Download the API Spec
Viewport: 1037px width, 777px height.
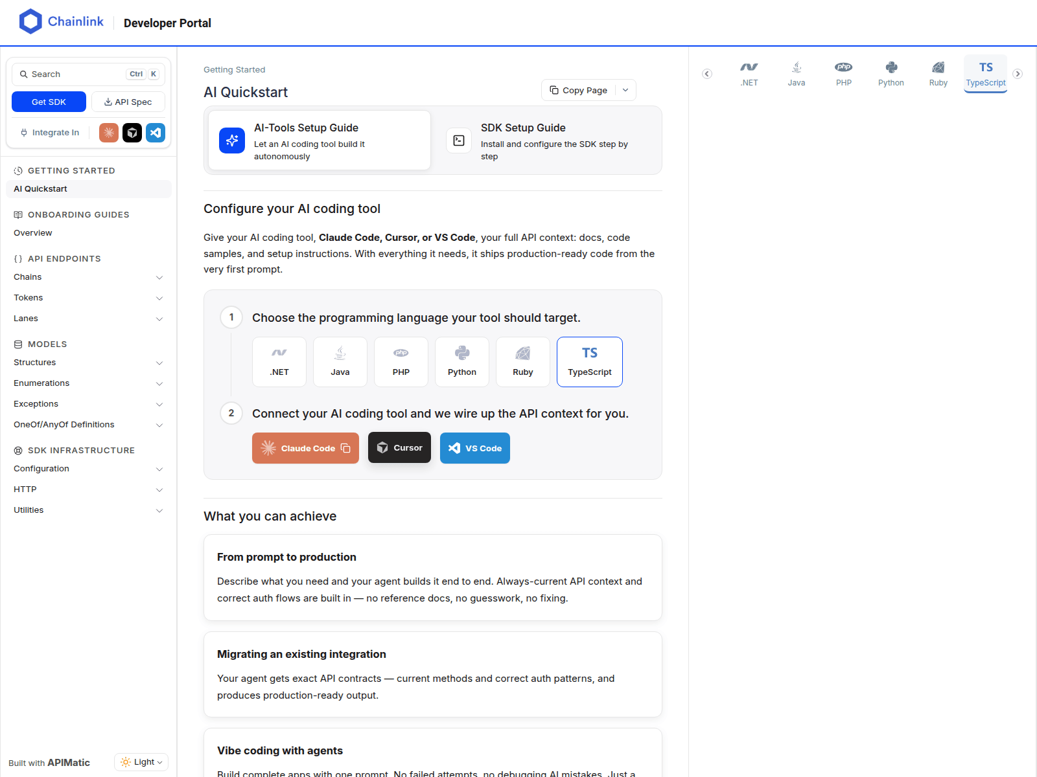[x=128, y=102]
